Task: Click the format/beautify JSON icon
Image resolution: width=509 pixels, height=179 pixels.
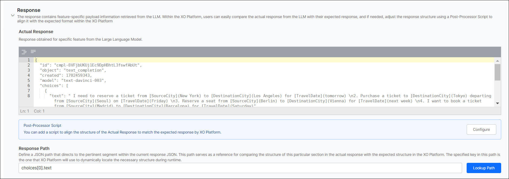Action: (24, 52)
